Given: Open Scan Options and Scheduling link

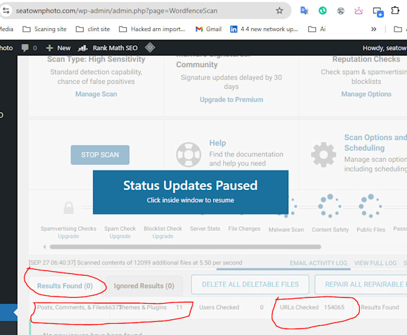Looking at the screenshot, I should point(376,143).
